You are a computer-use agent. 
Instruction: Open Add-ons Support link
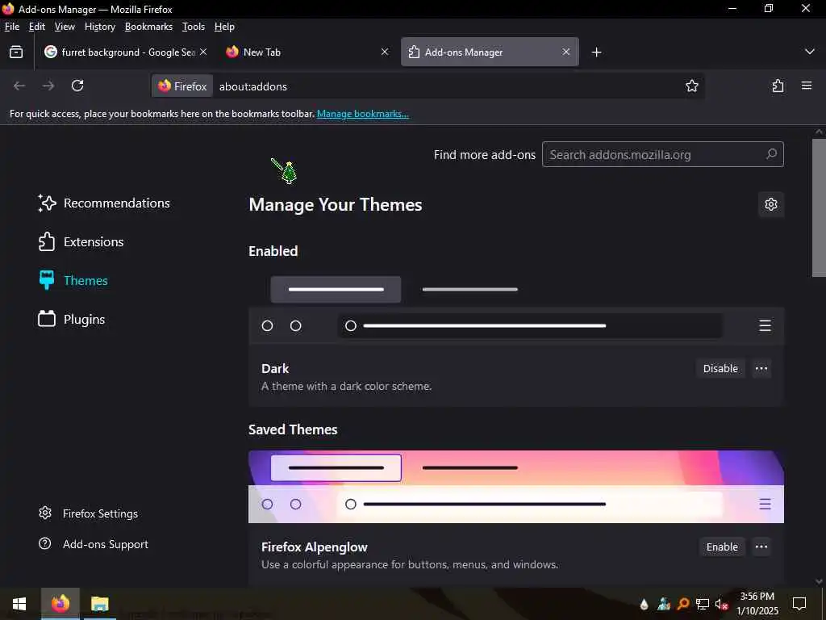94,544
